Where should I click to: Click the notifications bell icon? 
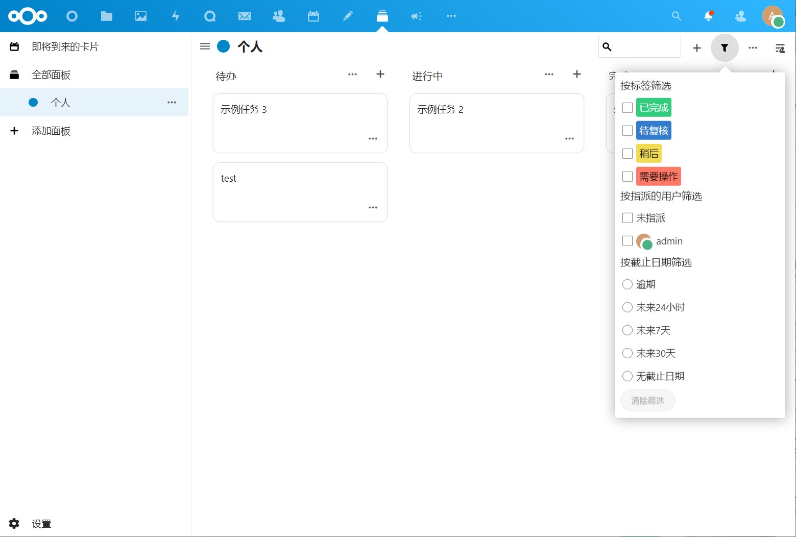708,16
